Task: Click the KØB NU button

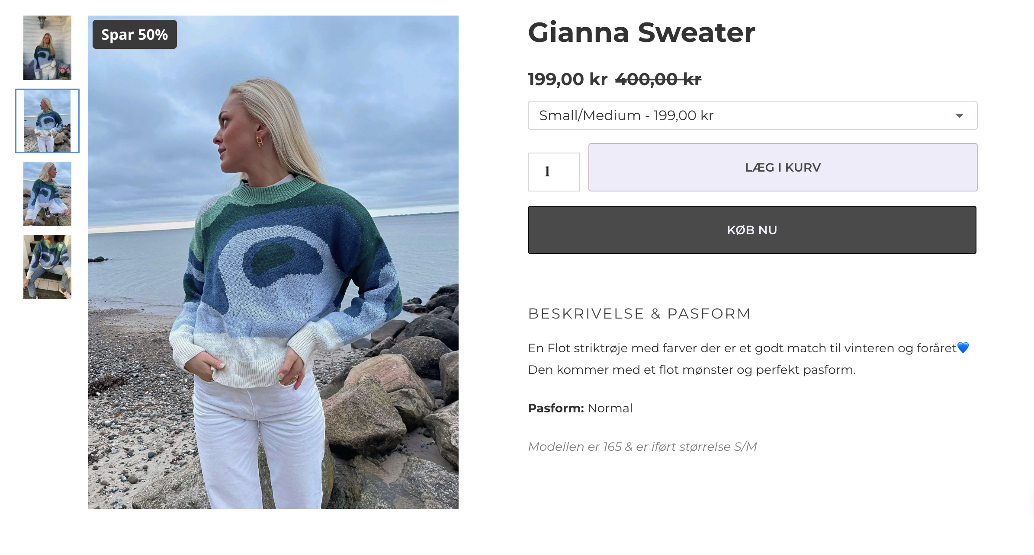Action: pos(752,230)
